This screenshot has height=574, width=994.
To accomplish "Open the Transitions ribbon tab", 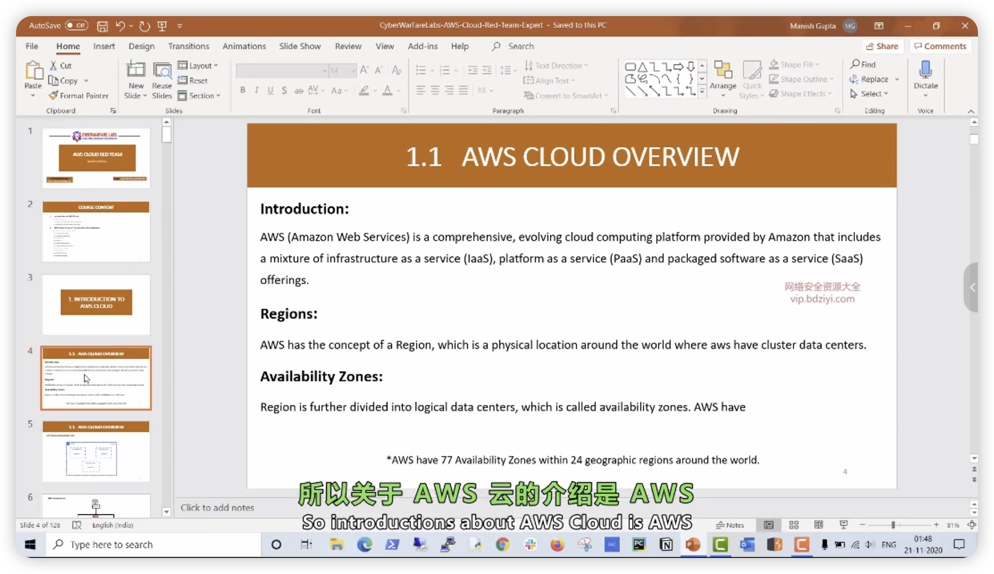I will (x=188, y=46).
